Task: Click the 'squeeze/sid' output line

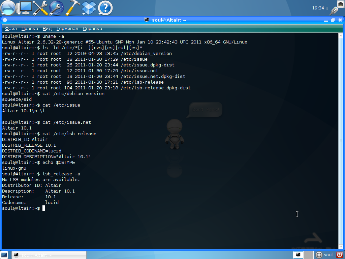Action: (x=17, y=99)
